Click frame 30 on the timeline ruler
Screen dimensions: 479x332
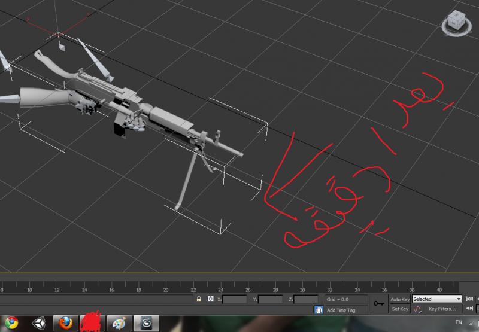tap(302, 290)
